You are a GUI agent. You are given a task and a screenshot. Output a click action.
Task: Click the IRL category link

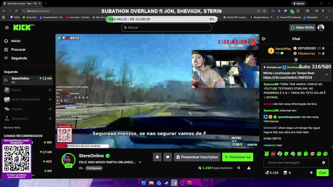point(81,168)
